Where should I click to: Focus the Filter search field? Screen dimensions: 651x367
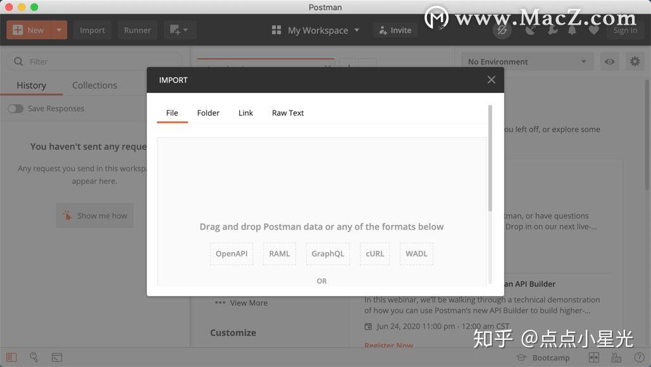pyautogui.click(x=95, y=61)
